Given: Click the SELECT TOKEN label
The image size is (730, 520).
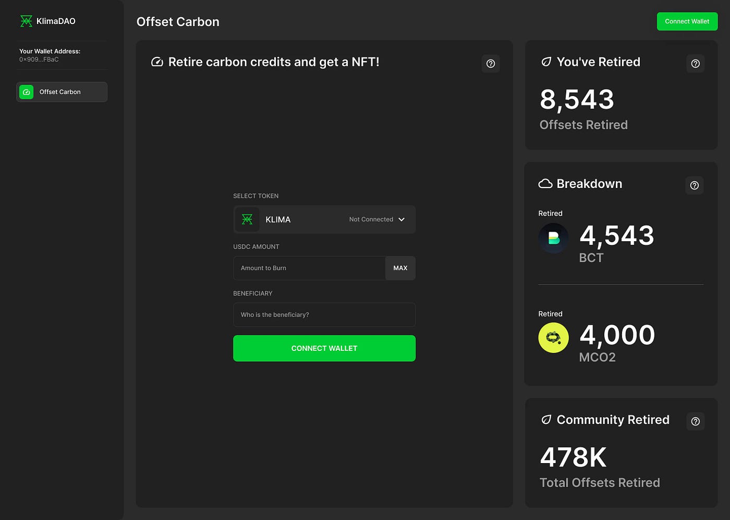Looking at the screenshot, I should point(256,196).
